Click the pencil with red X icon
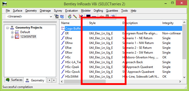Viewport: 189px width, 91px height. [x=80, y=16]
